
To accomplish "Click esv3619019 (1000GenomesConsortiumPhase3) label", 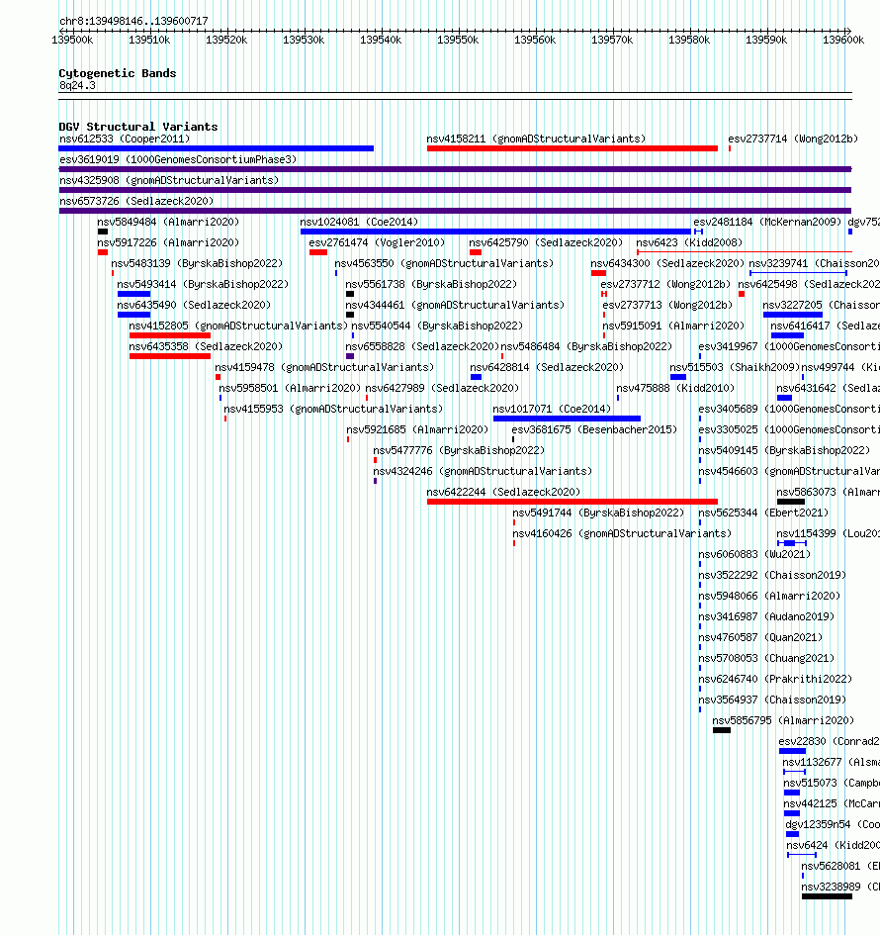I will click(178, 160).
